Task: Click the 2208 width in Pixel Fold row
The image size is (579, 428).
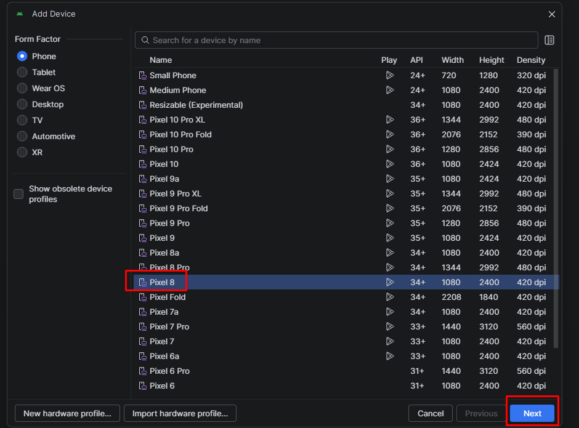Action: (451, 297)
